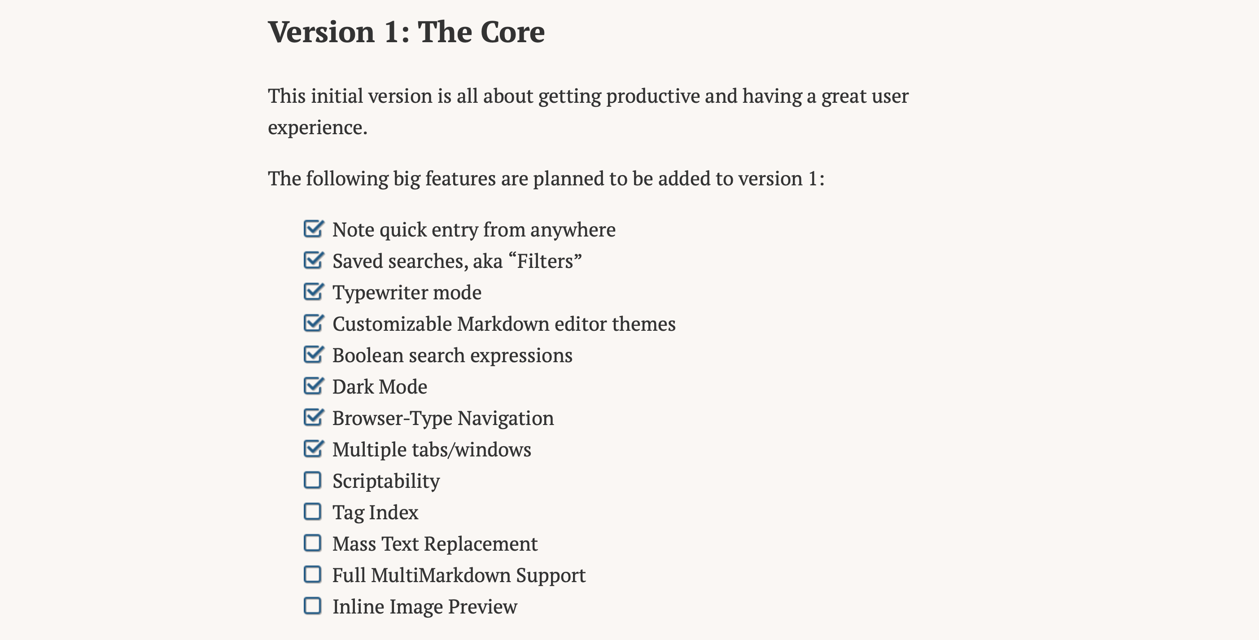Check the Tag Index checkbox
The width and height of the screenshot is (1259, 640).
pos(312,511)
